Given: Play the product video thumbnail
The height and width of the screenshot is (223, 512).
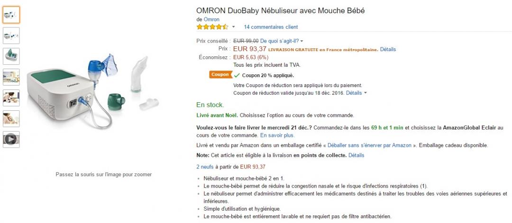Looking at the screenshot, I should [11, 139].
